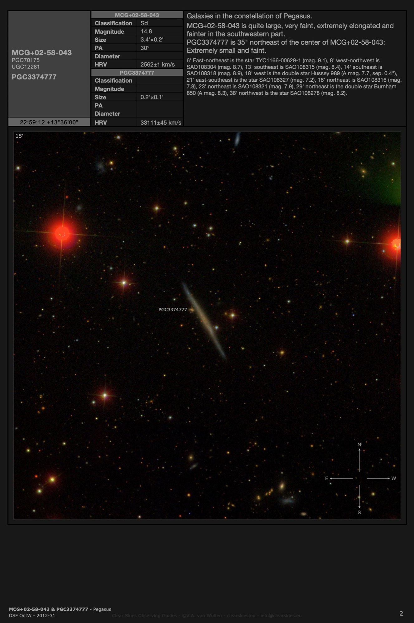414x623 pixels.
Task: Select the MCG+02-58-043 table header
Action: (x=137, y=15)
